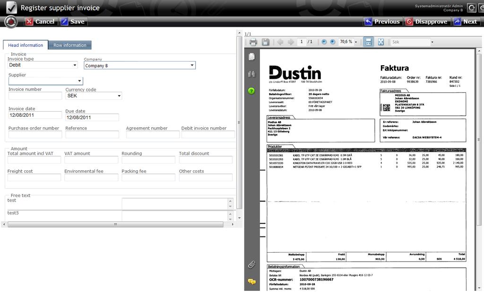
Task: Click the Other costs field
Action: coord(206,177)
